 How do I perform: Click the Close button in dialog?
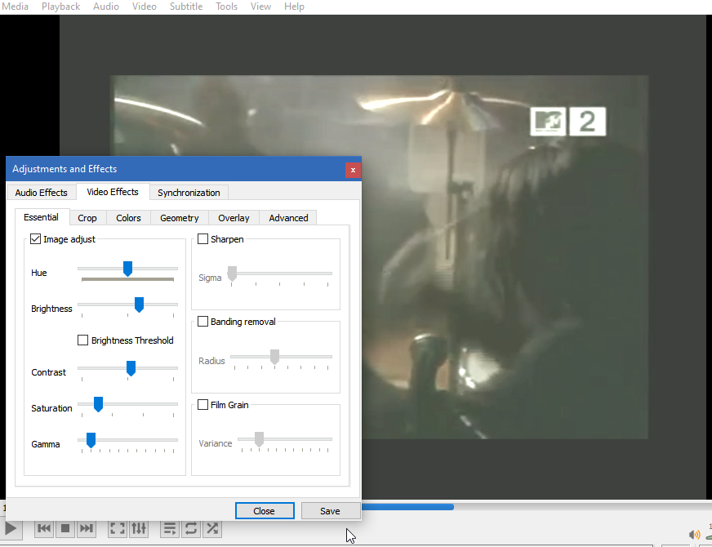[265, 511]
